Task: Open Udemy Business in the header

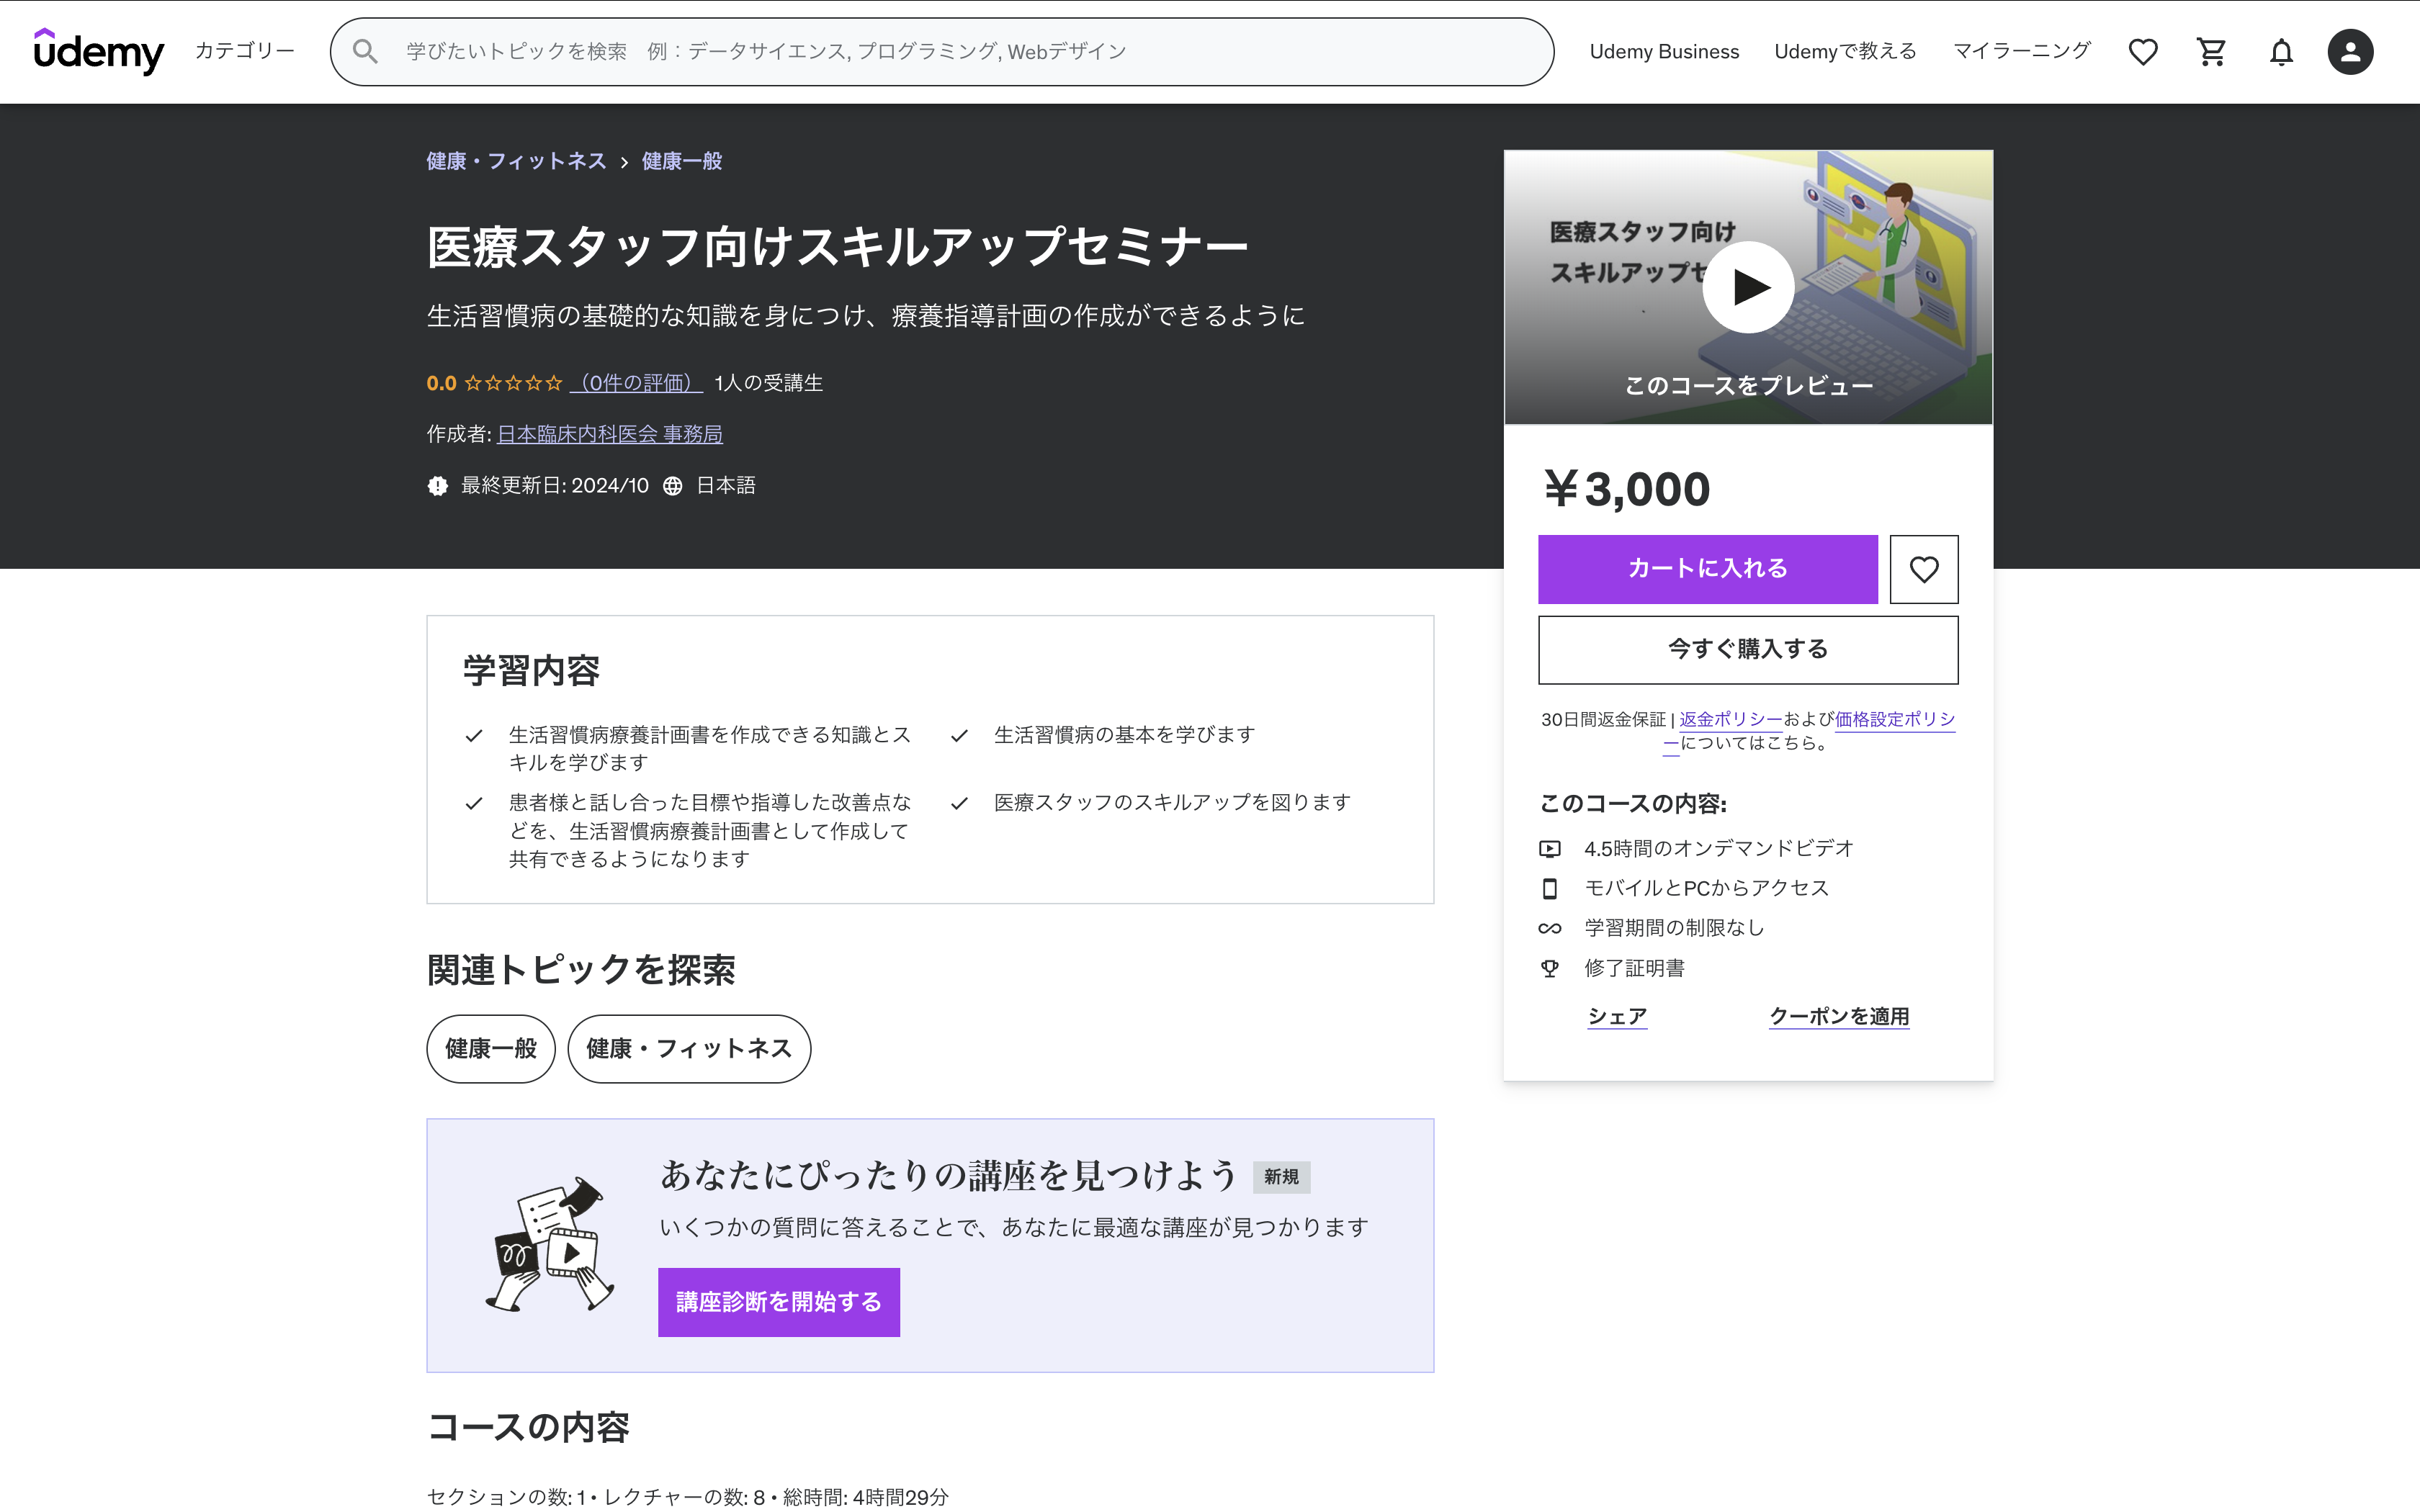Action: point(1664,51)
